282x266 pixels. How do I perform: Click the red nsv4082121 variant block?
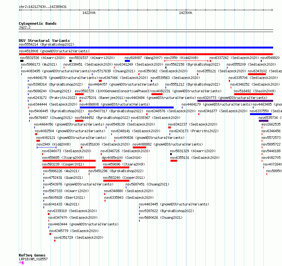coord(38,141)
